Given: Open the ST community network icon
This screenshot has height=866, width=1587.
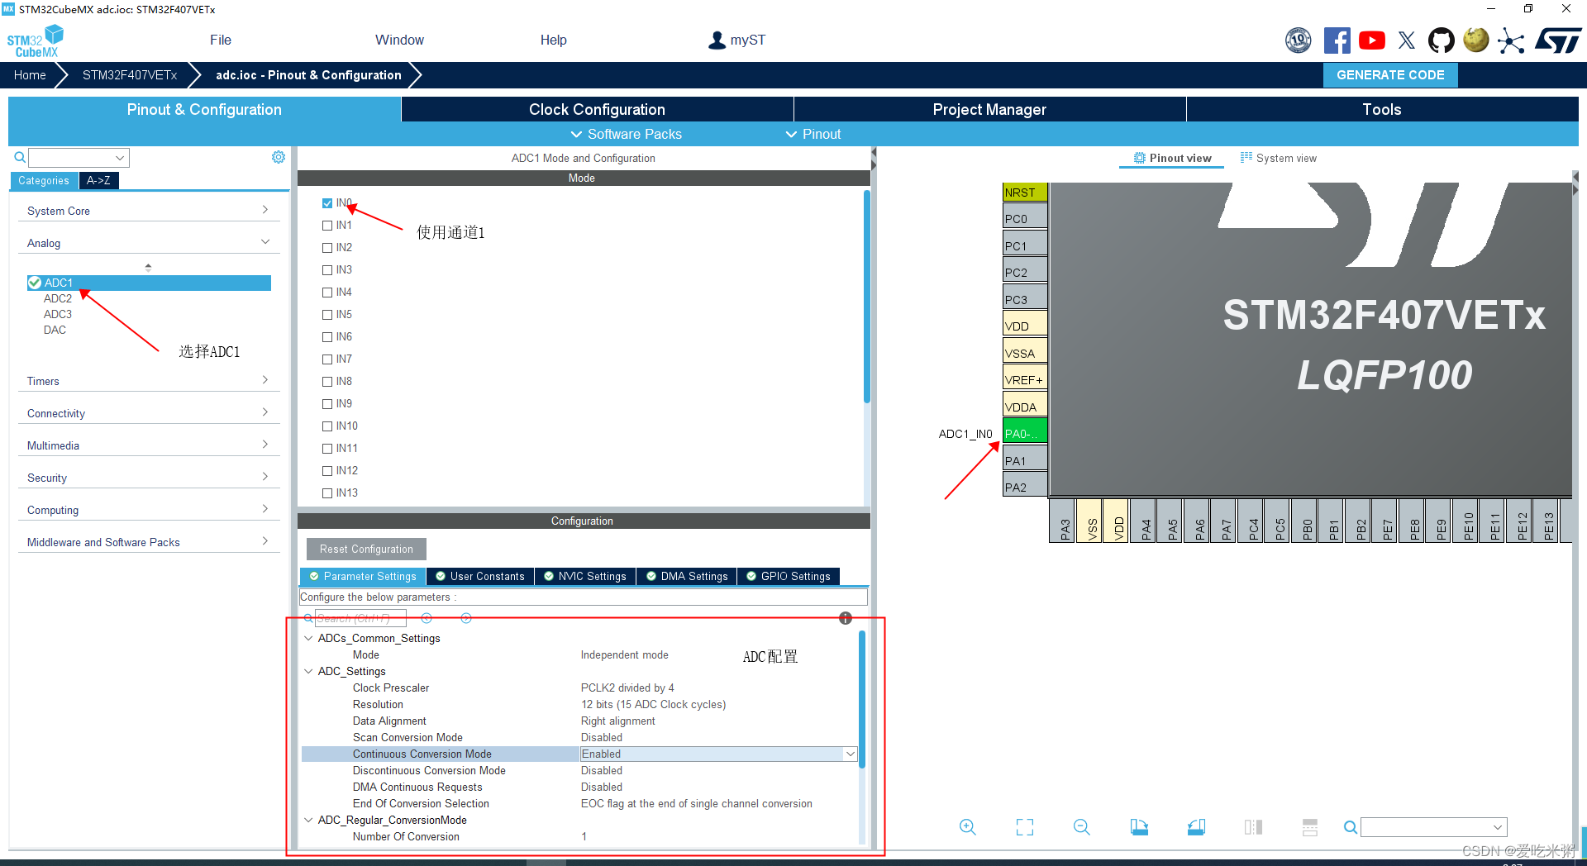Looking at the screenshot, I should [x=1511, y=40].
